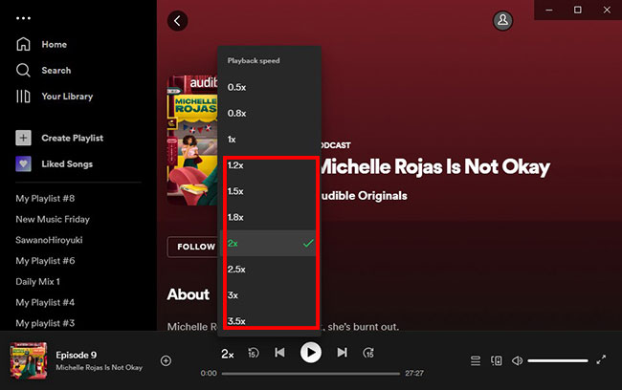Set playback speed to 1x
This screenshot has height=390, width=622.
tap(269, 140)
